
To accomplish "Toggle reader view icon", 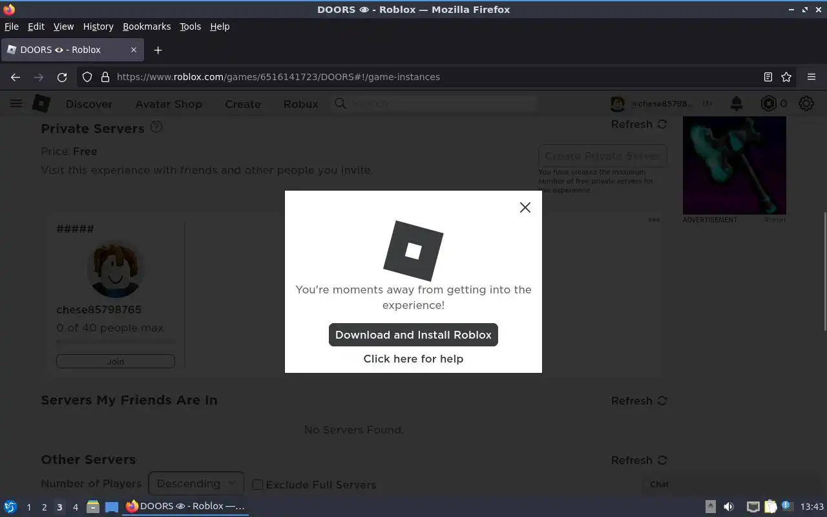I will point(768,77).
